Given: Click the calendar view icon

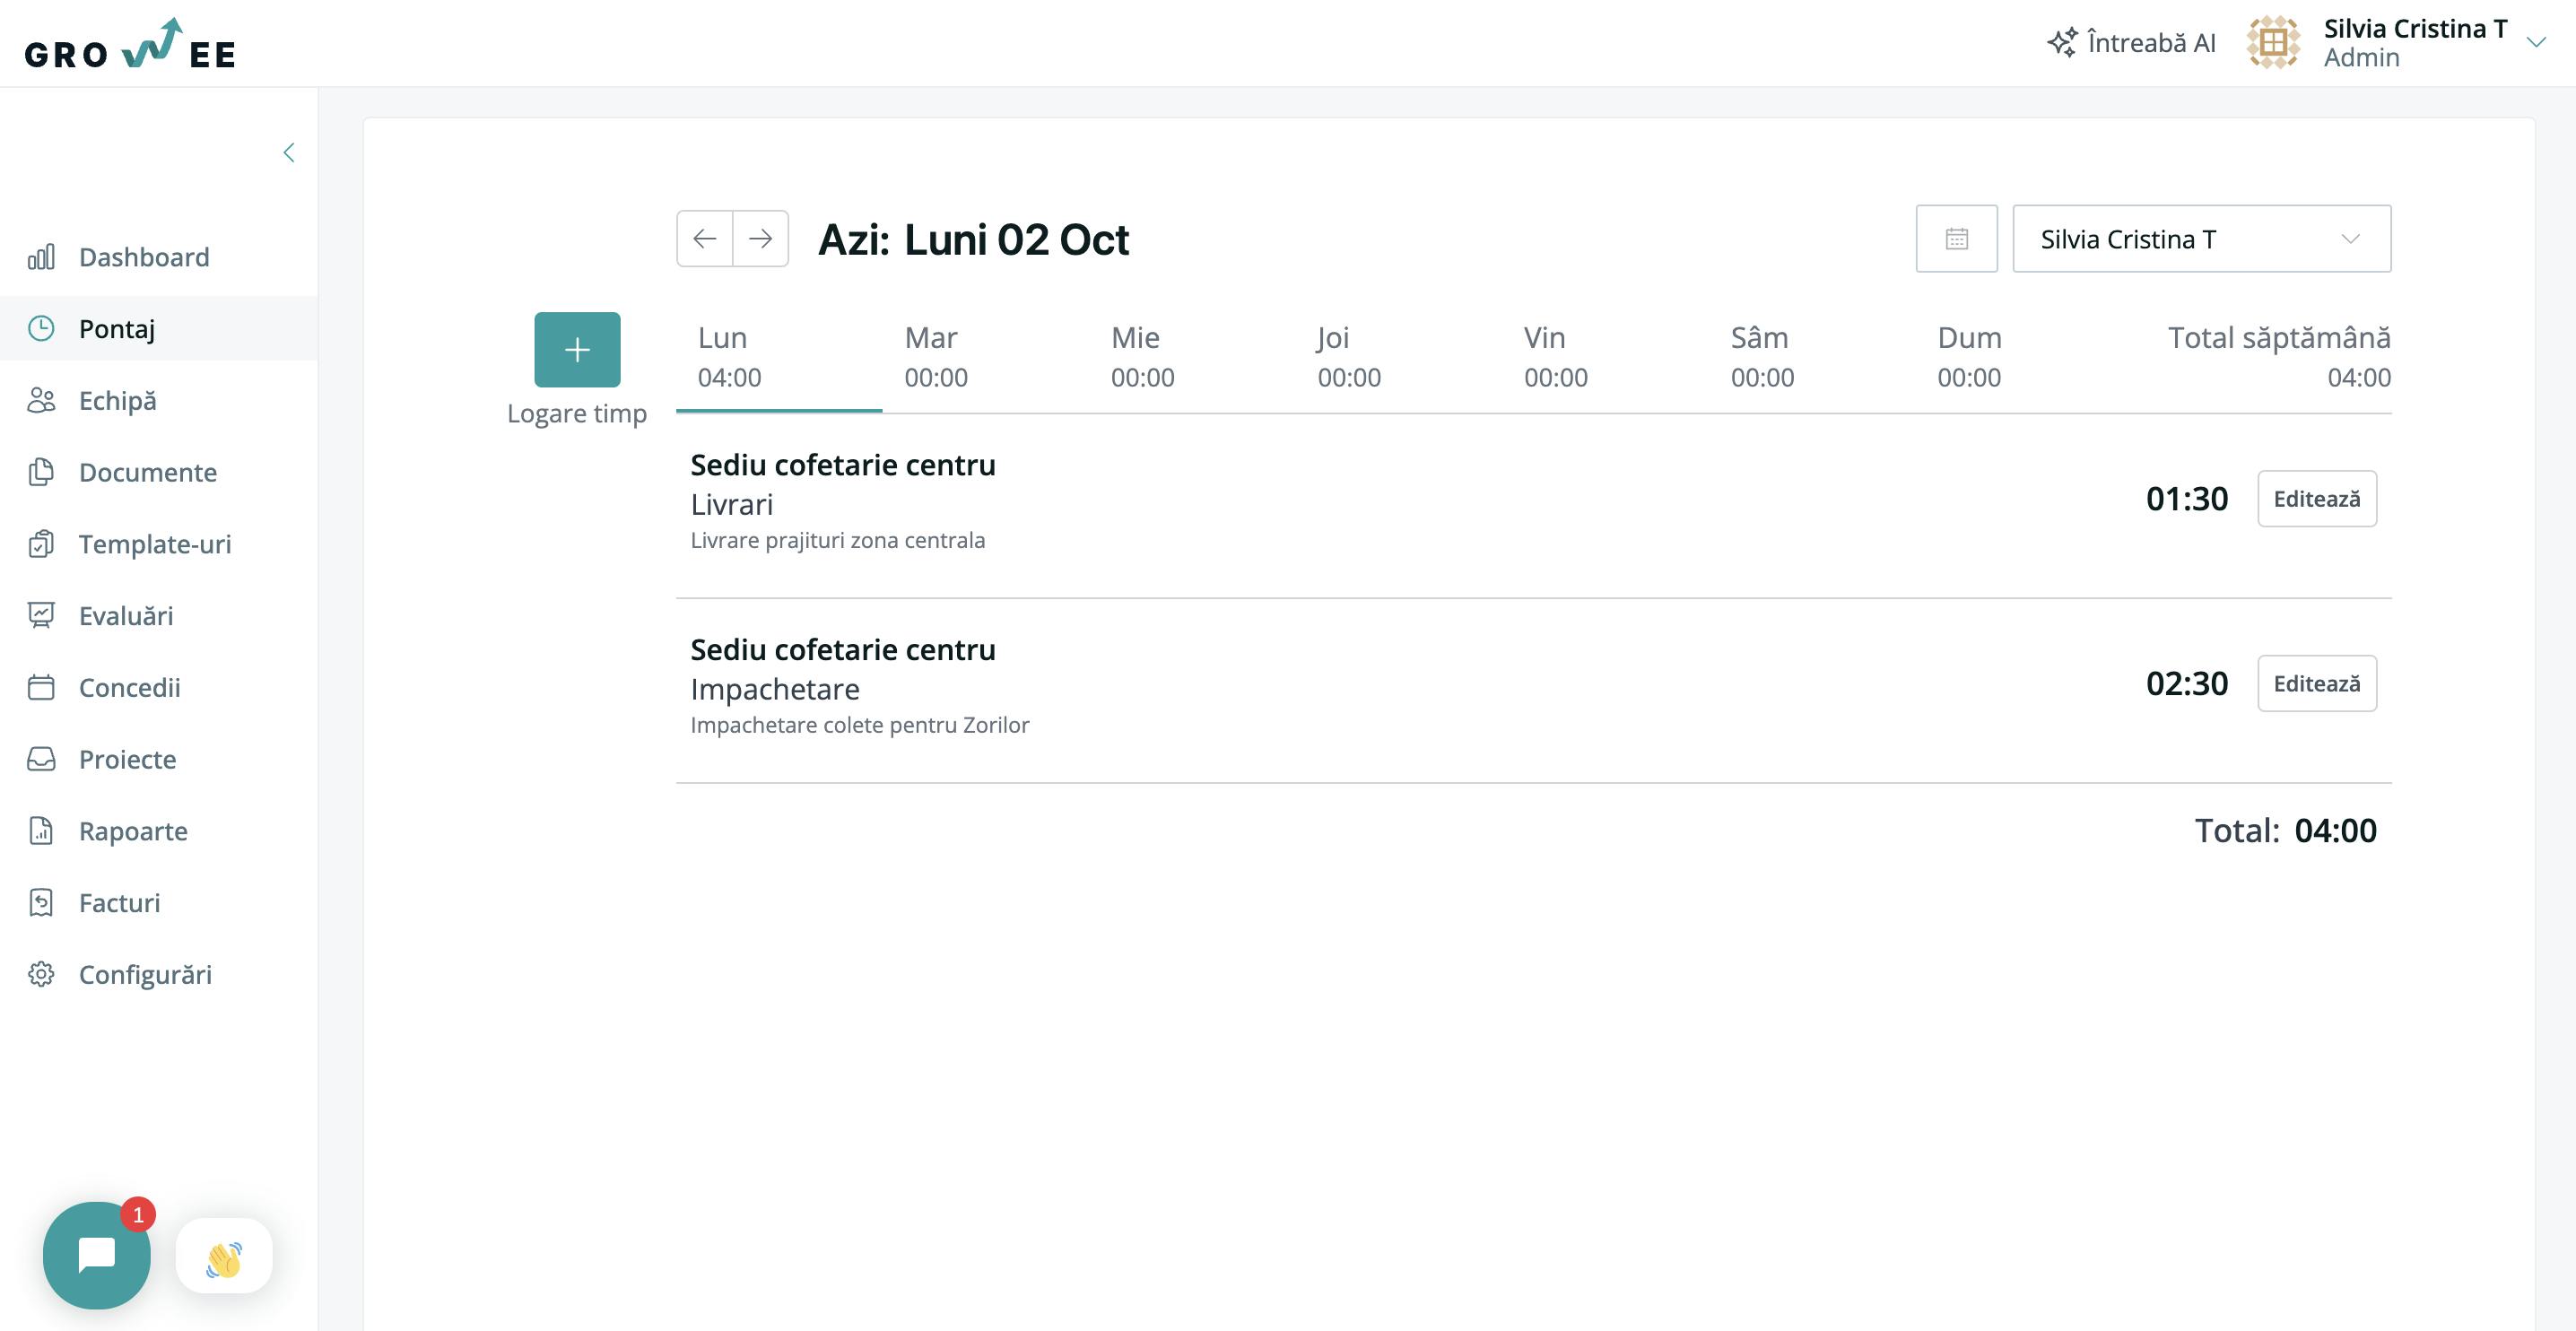Looking at the screenshot, I should pyautogui.click(x=1956, y=238).
